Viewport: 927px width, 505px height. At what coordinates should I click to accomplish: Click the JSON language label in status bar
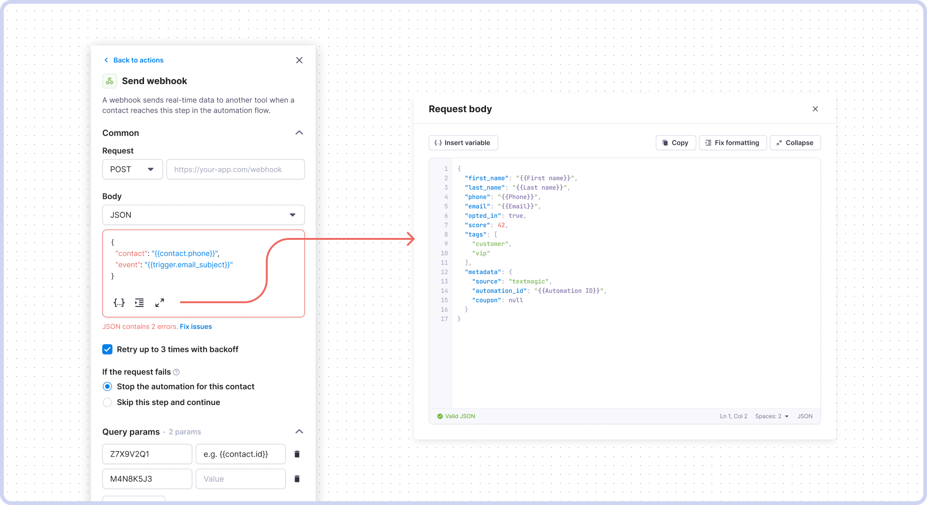click(805, 416)
